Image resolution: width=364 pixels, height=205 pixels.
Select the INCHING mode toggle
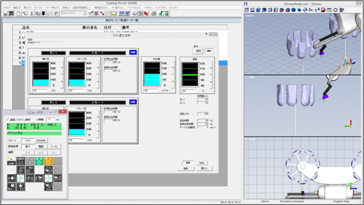41,141
